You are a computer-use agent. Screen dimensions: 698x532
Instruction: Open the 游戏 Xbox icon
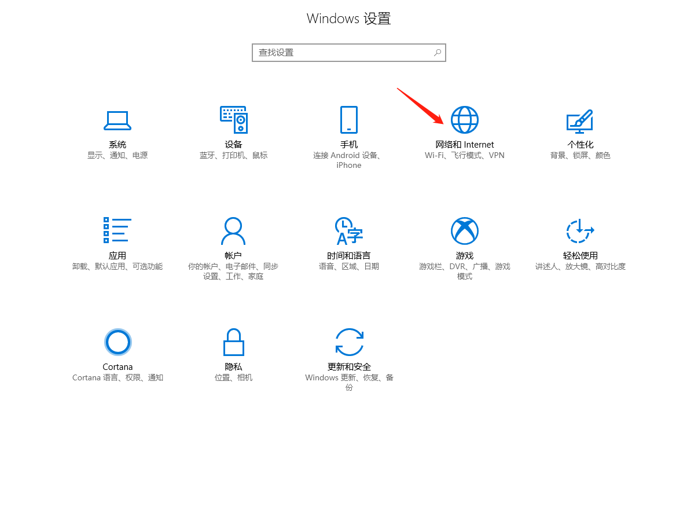[465, 231]
